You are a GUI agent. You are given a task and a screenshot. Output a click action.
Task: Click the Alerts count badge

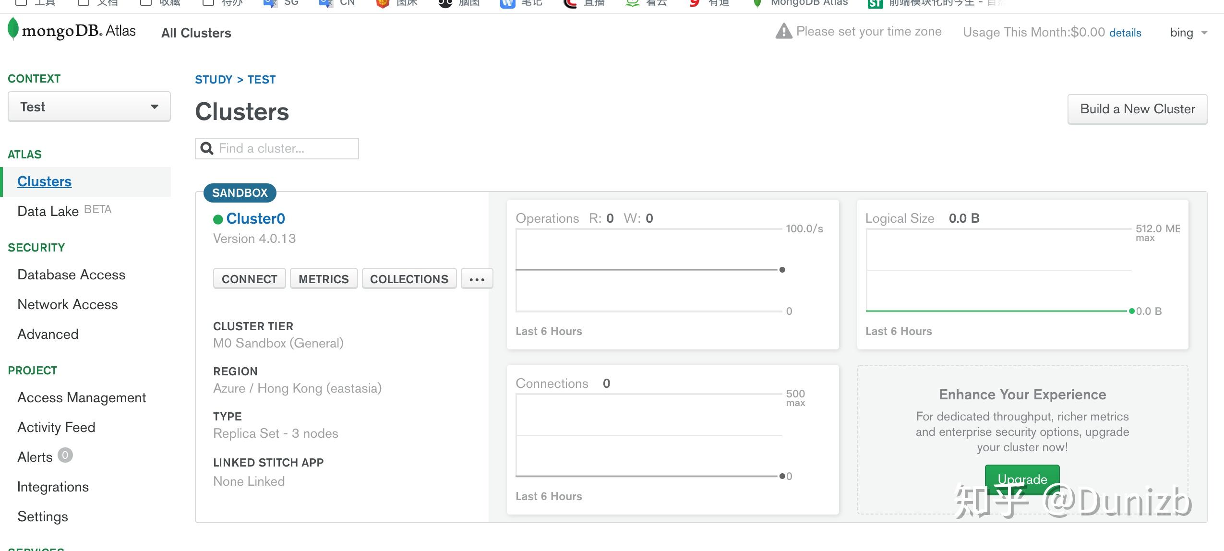[x=65, y=455]
